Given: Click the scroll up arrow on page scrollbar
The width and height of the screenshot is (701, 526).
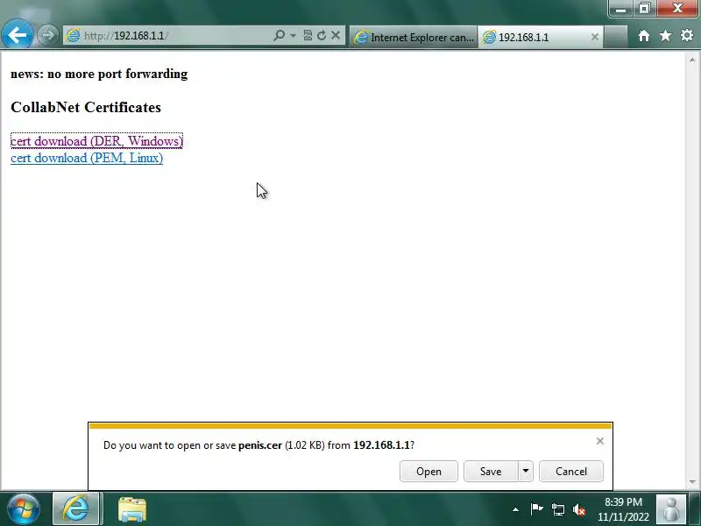Looking at the screenshot, I should point(692,60).
